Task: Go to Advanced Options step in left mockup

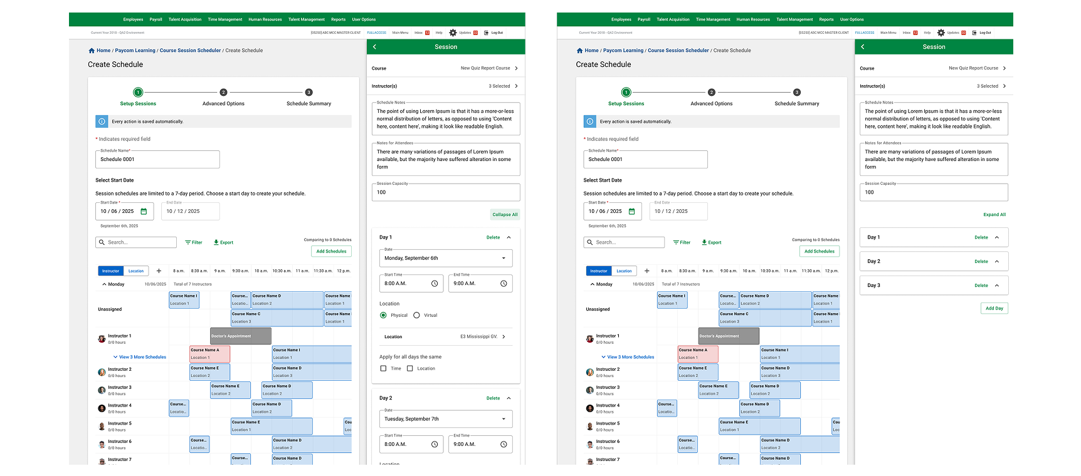Action: pos(223,98)
